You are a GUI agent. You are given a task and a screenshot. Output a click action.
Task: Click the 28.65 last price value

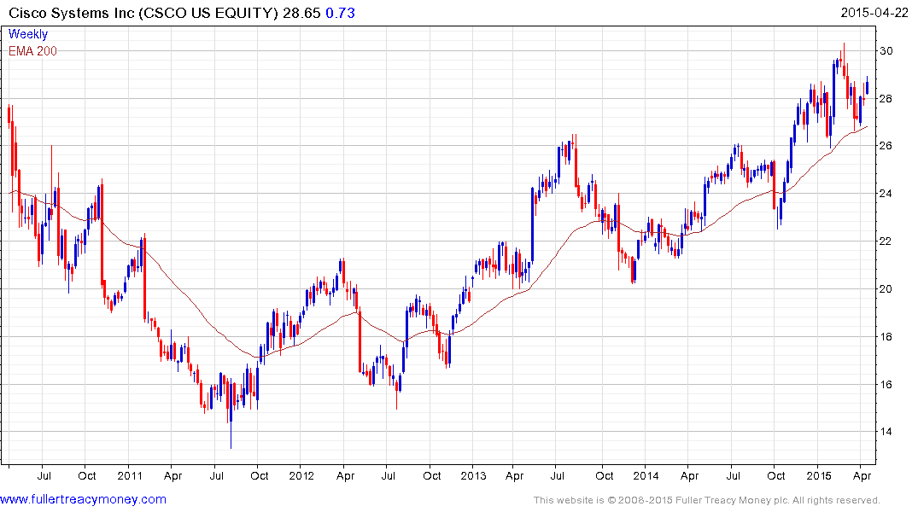click(301, 13)
